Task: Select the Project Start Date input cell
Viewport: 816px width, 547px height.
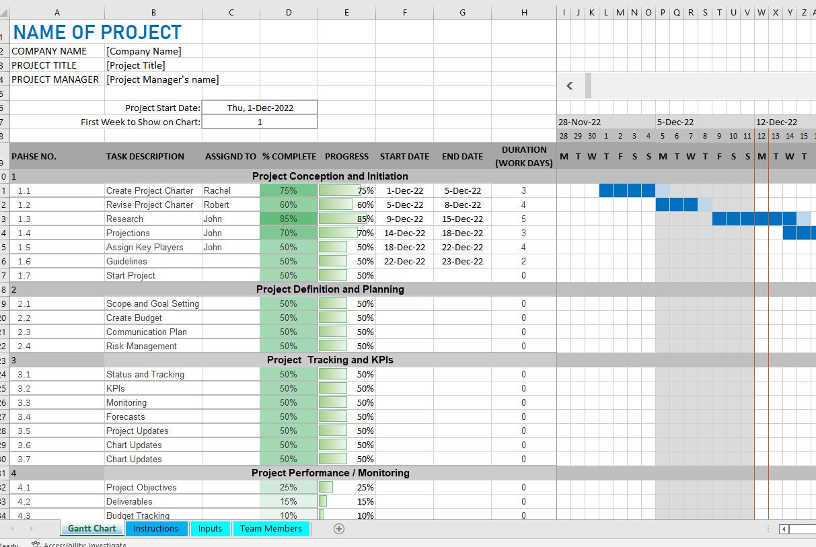Action: point(259,107)
